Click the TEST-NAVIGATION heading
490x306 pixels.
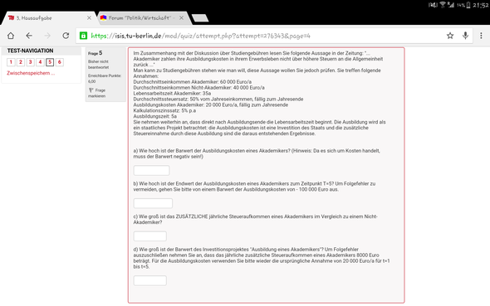point(30,51)
